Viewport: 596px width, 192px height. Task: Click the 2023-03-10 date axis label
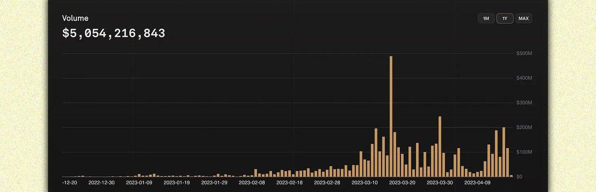click(x=365, y=183)
